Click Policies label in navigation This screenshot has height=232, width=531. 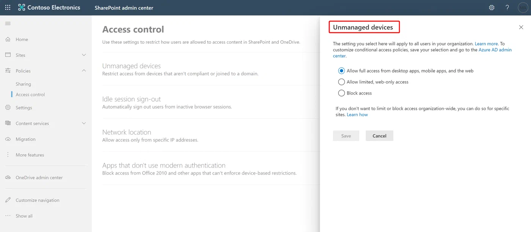23,71
